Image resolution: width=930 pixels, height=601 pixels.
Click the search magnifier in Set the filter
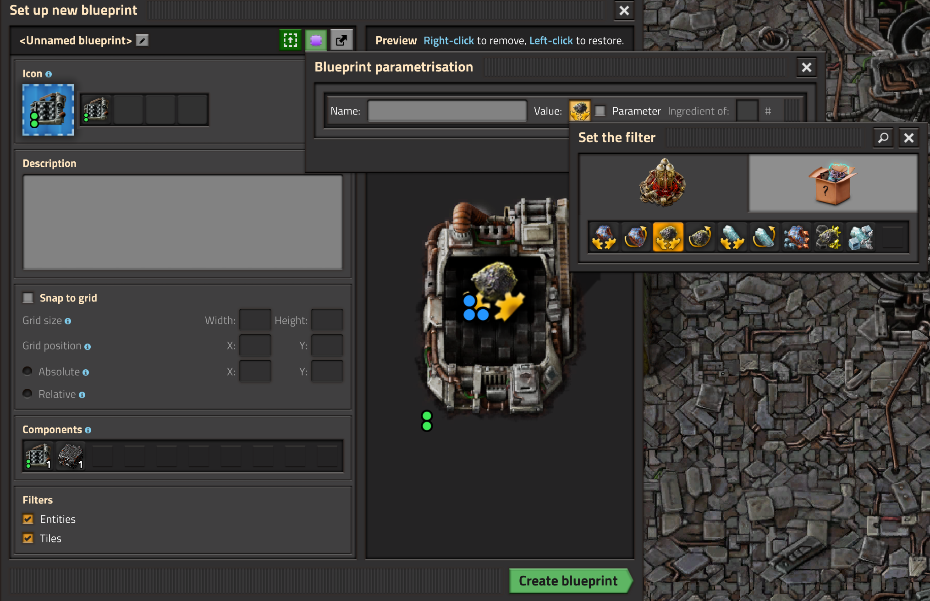(x=883, y=138)
